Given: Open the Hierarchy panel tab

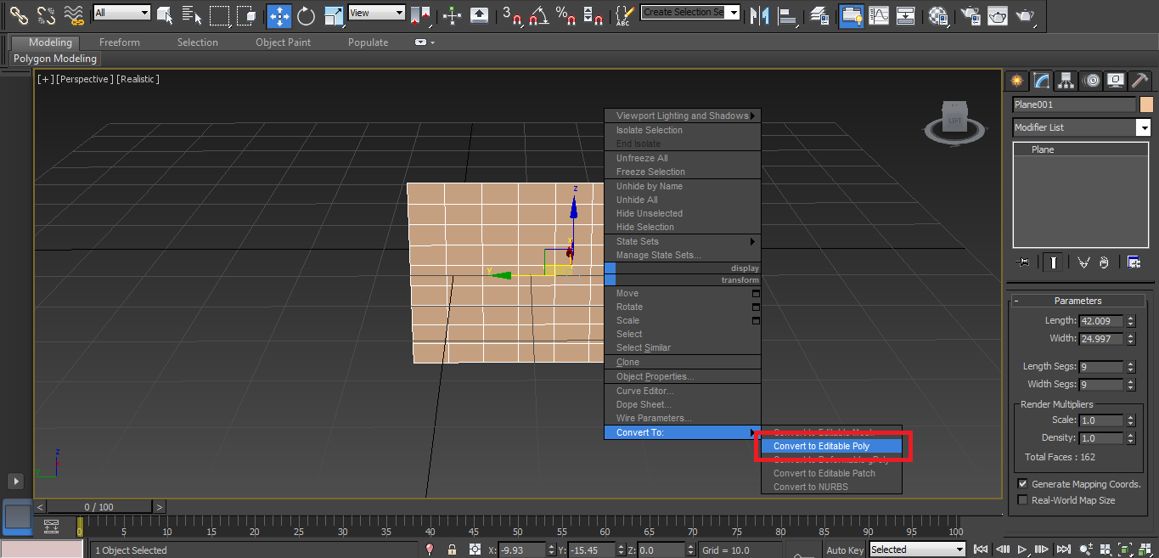Looking at the screenshot, I should pos(1066,81).
